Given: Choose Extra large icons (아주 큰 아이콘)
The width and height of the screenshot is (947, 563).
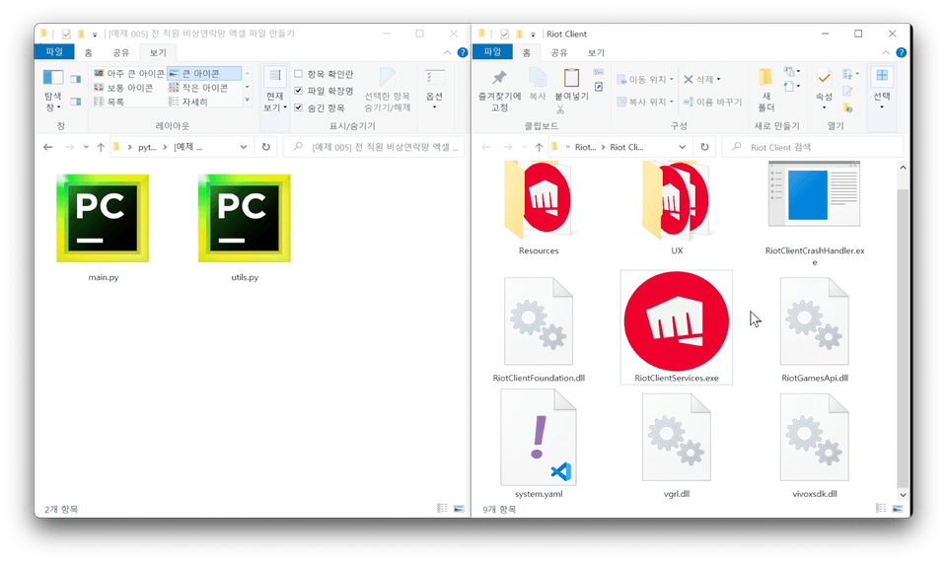Looking at the screenshot, I should tap(128, 73).
